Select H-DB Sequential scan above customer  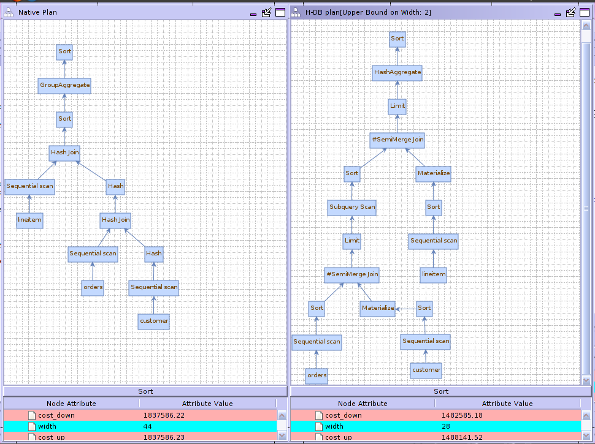click(425, 341)
